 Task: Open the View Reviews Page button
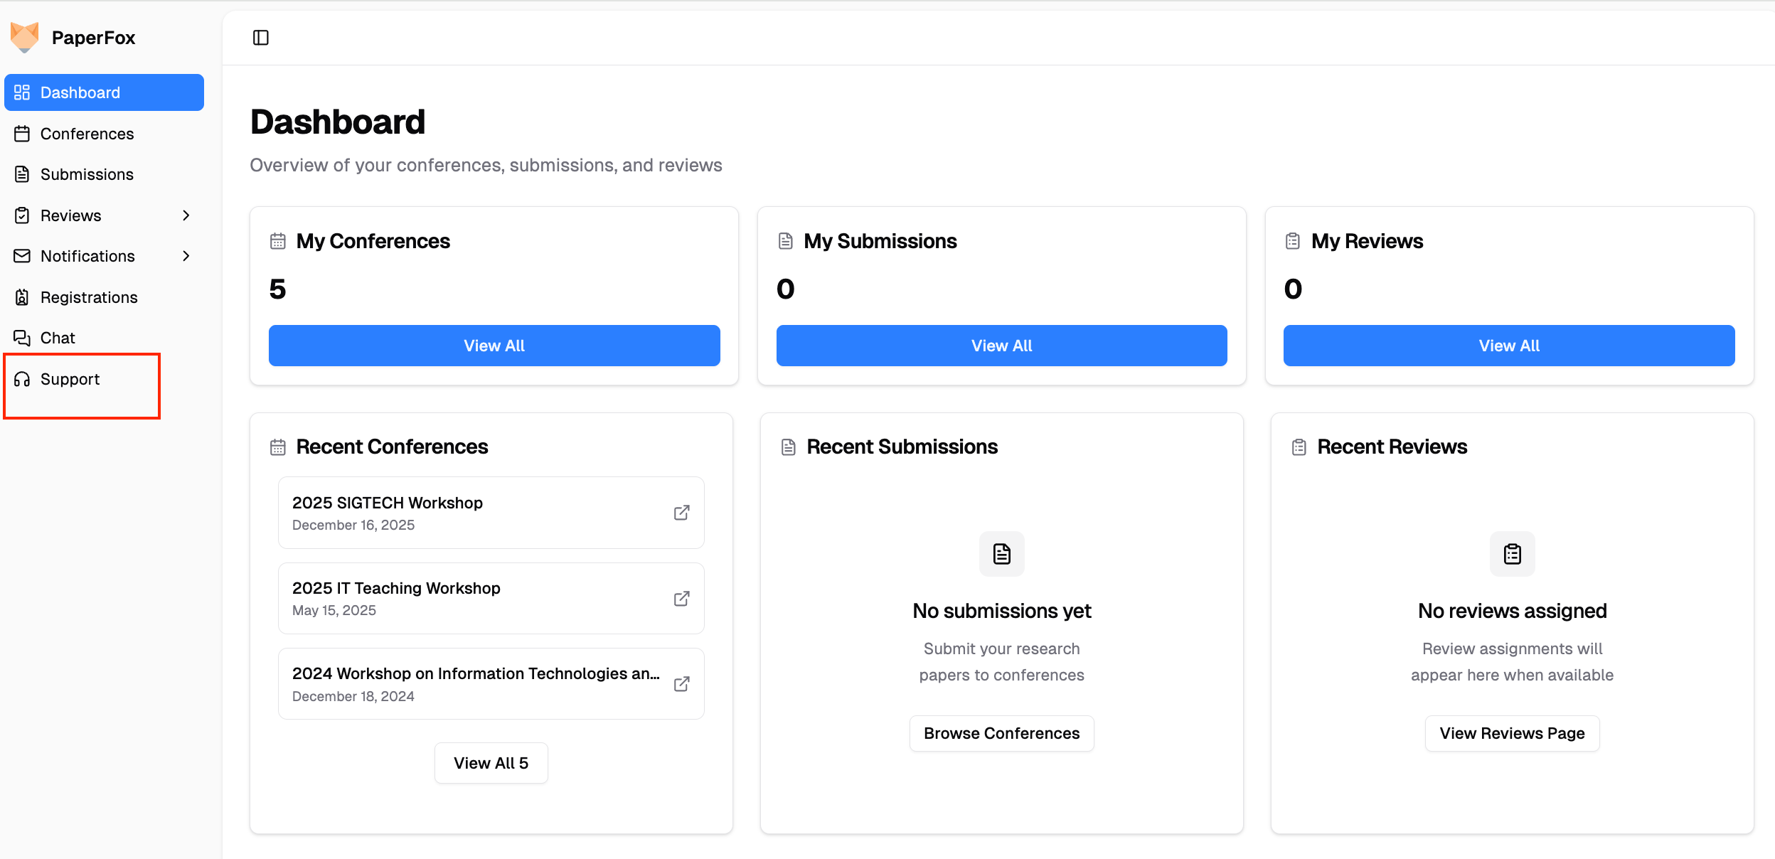pos(1512,733)
